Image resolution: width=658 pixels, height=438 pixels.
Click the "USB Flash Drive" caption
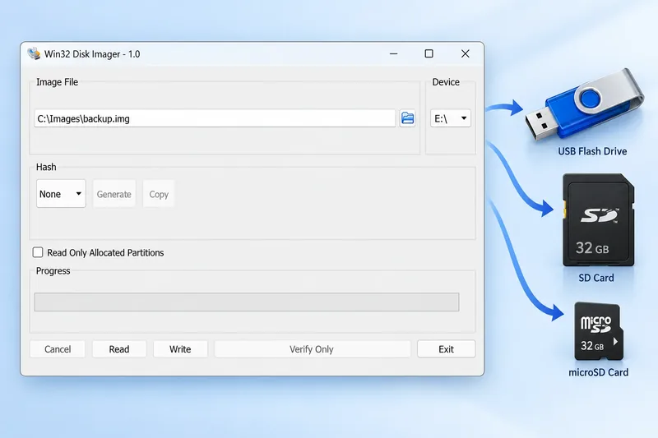592,151
